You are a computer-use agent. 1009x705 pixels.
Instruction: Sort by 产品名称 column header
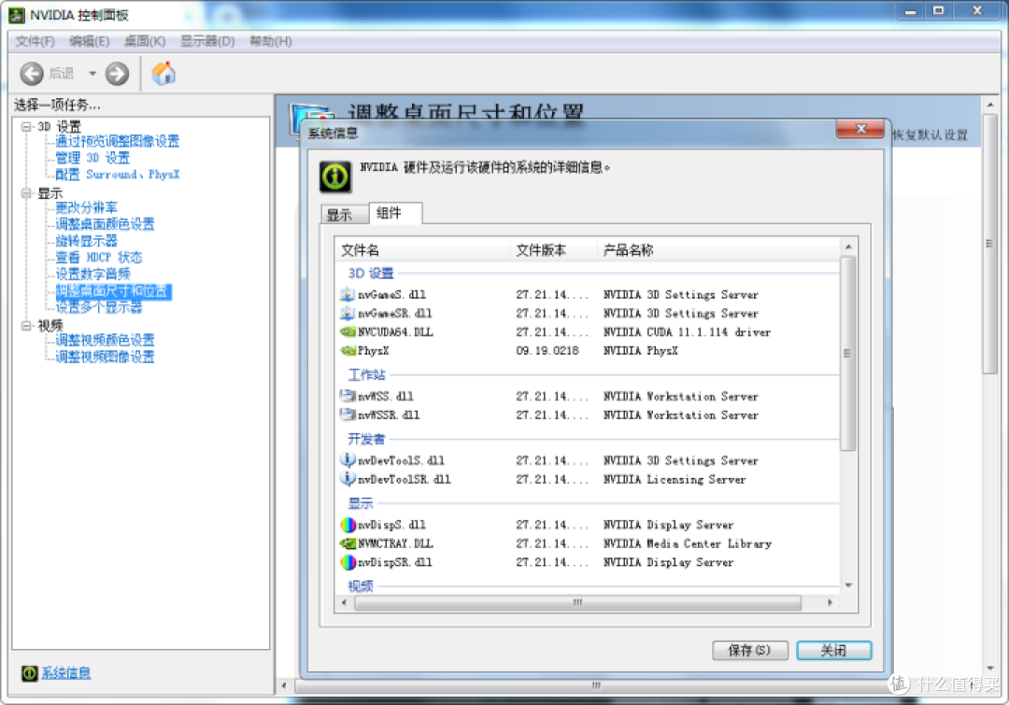(x=718, y=249)
